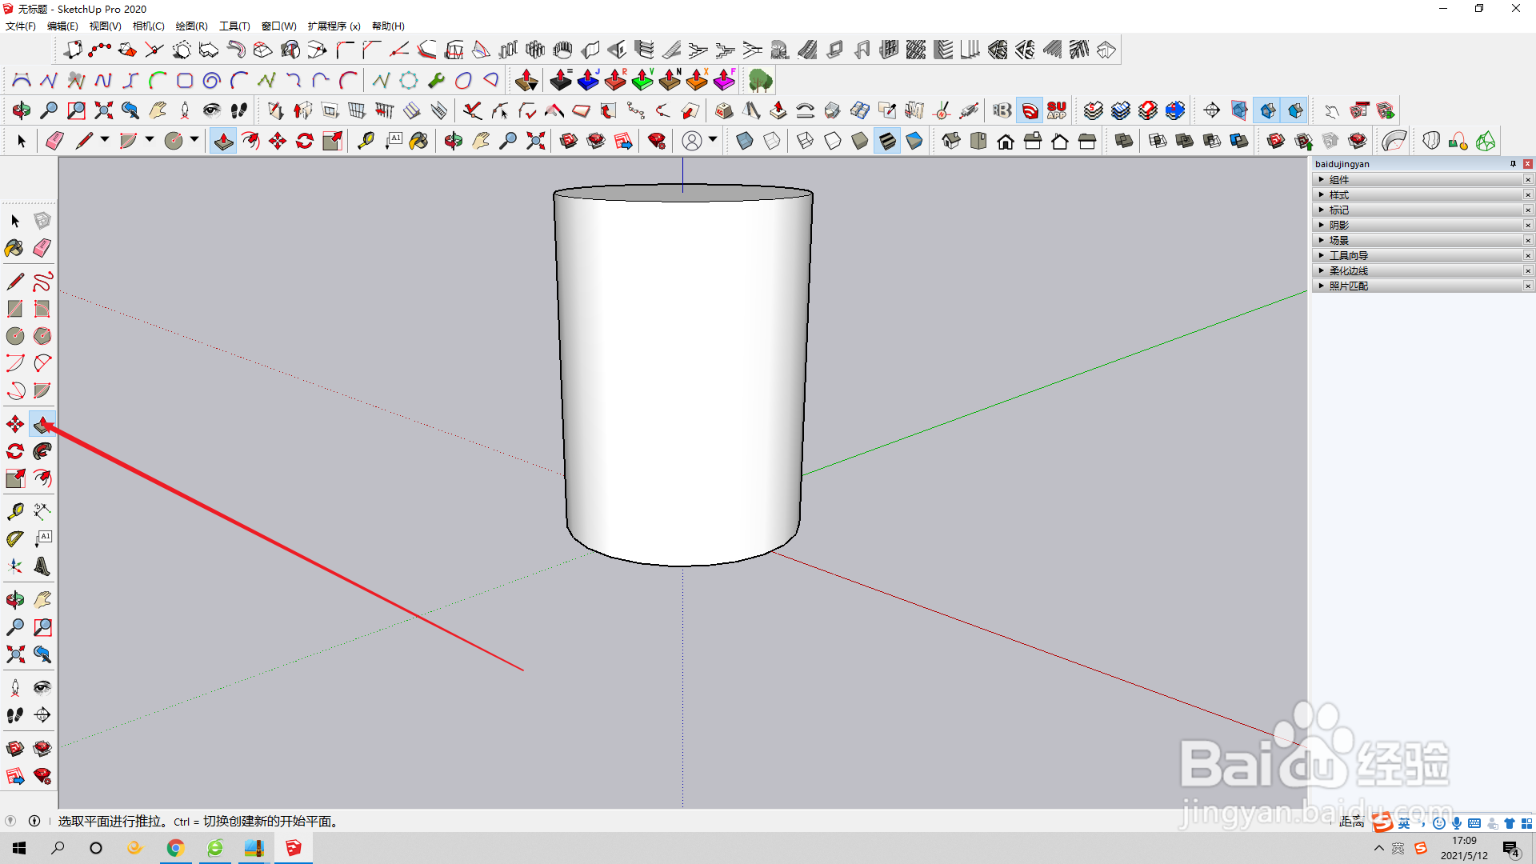Open Chrome from the taskbar
The image size is (1536, 864).
pyautogui.click(x=175, y=848)
